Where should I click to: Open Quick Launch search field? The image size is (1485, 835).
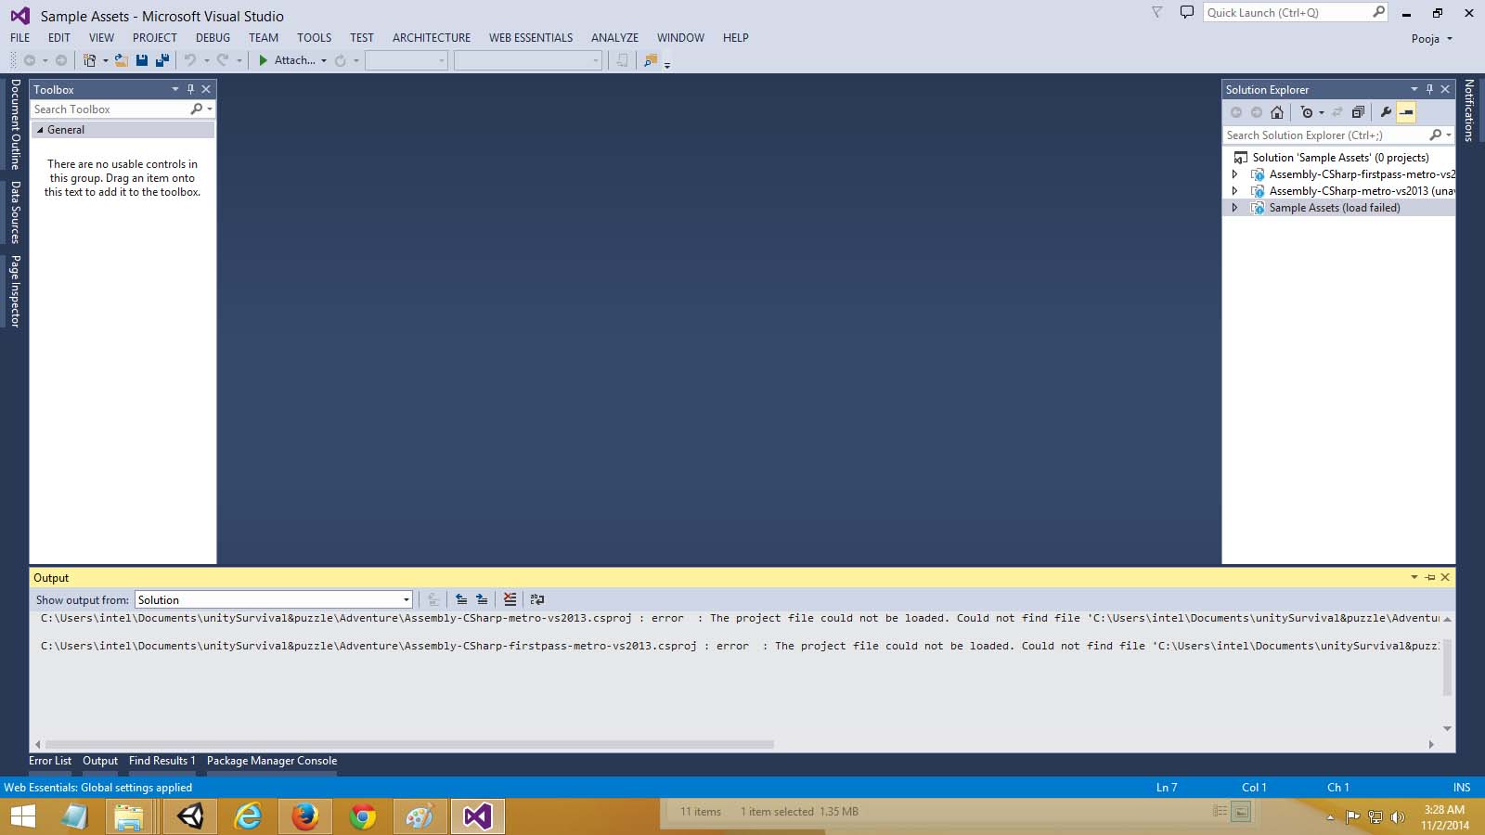(1290, 12)
